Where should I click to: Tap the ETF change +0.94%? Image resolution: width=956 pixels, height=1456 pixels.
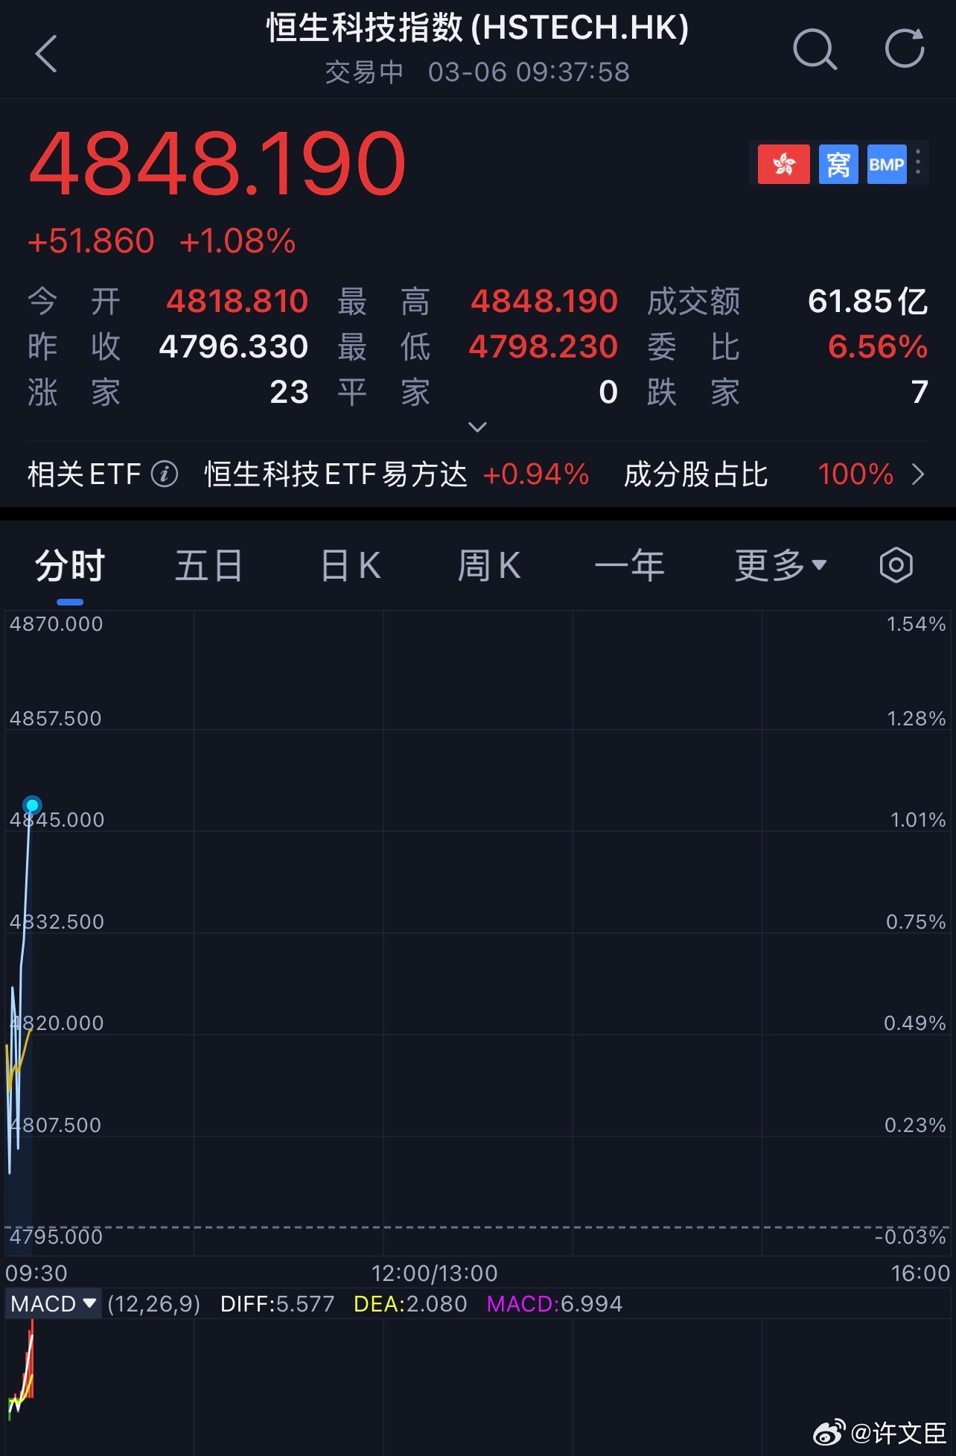tap(536, 474)
